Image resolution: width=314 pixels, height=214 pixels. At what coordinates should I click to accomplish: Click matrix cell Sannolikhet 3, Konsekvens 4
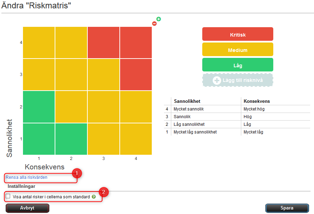click(x=136, y=75)
